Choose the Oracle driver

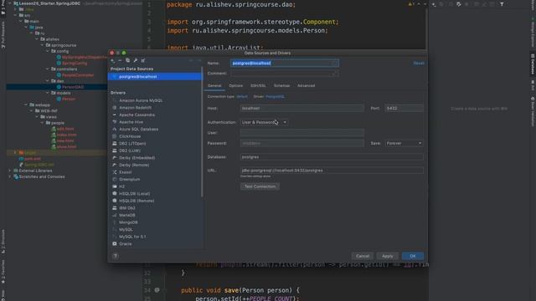(x=125, y=244)
